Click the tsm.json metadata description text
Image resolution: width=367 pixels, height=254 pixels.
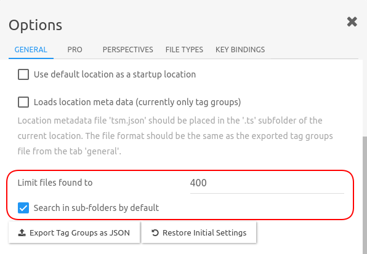(175, 136)
